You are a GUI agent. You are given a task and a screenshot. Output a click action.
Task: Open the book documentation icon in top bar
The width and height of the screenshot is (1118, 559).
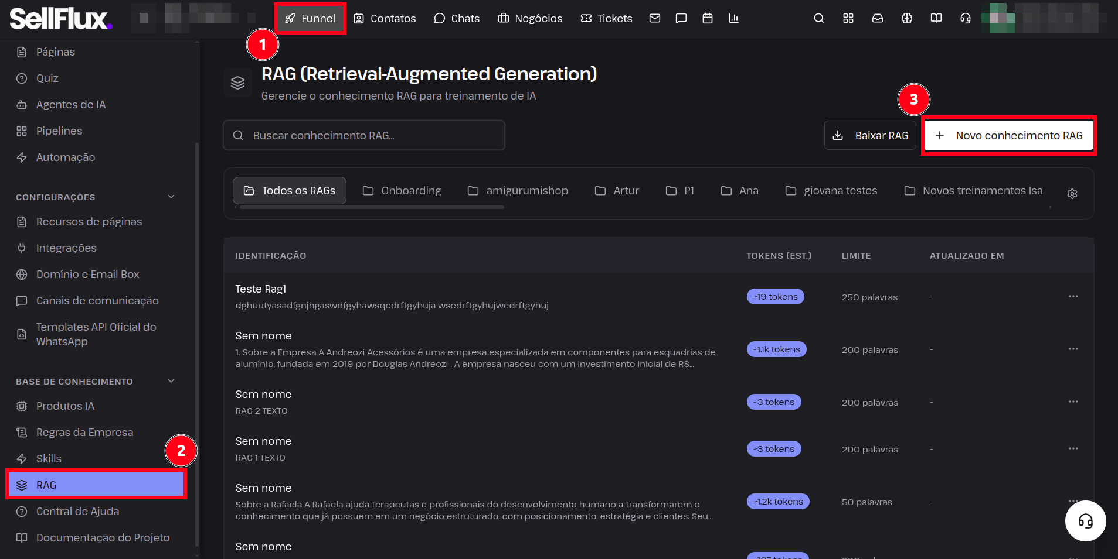tap(936, 18)
